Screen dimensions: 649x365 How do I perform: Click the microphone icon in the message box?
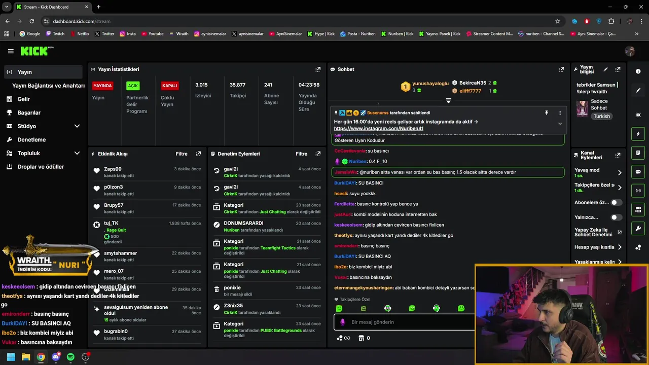343,322
